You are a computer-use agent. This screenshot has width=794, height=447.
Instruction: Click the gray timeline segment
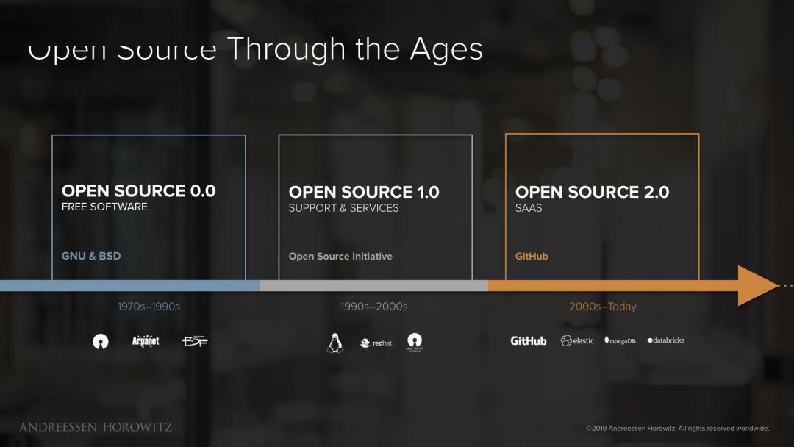click(374, 285)
